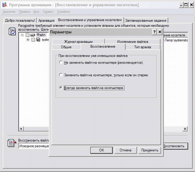Open the Тип архива tab
Viewport: 195px width, 172px height.
coord(143,47)
